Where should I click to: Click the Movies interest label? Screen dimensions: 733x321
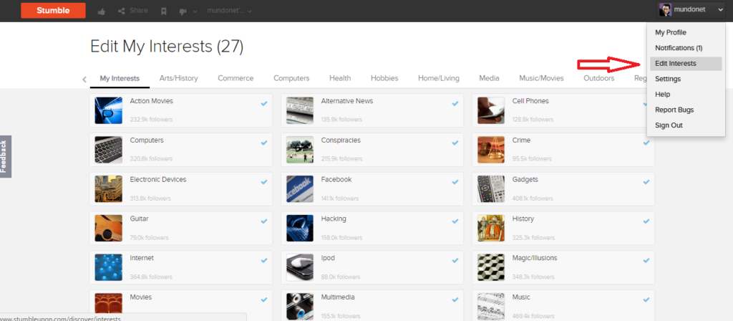[x=141, y=297]
